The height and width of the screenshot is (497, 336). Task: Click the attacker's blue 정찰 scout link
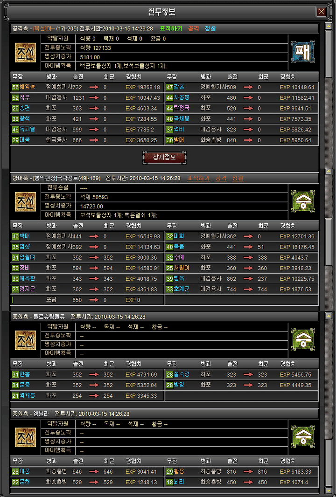[x=210, y=28]
